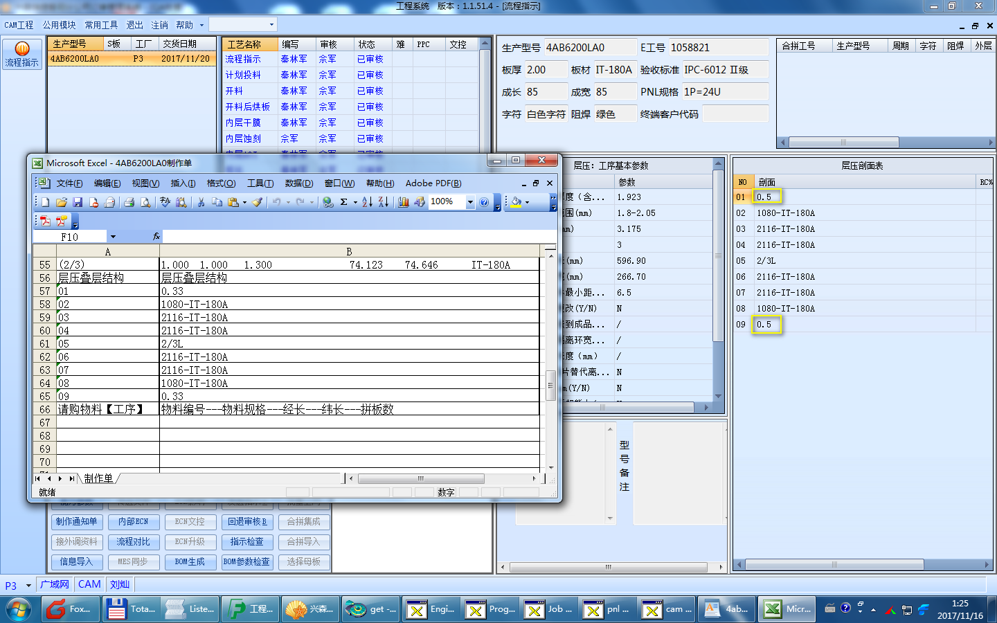Image resolution: width=997 pixels, height=623 pixels.
Task: Open the Paste options dropdown arrow
Action: click(x=244, y=202)
